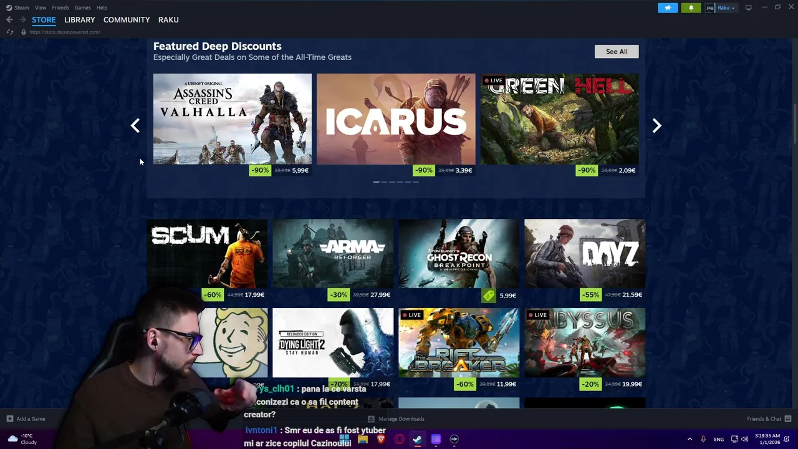This screenshot has height=449, width=798.
Task: Click the Raku profile avatar image
Action: tap(709, 7)
